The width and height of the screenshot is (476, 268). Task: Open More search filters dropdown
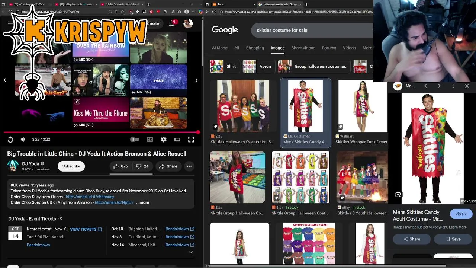tap(367, 48)
